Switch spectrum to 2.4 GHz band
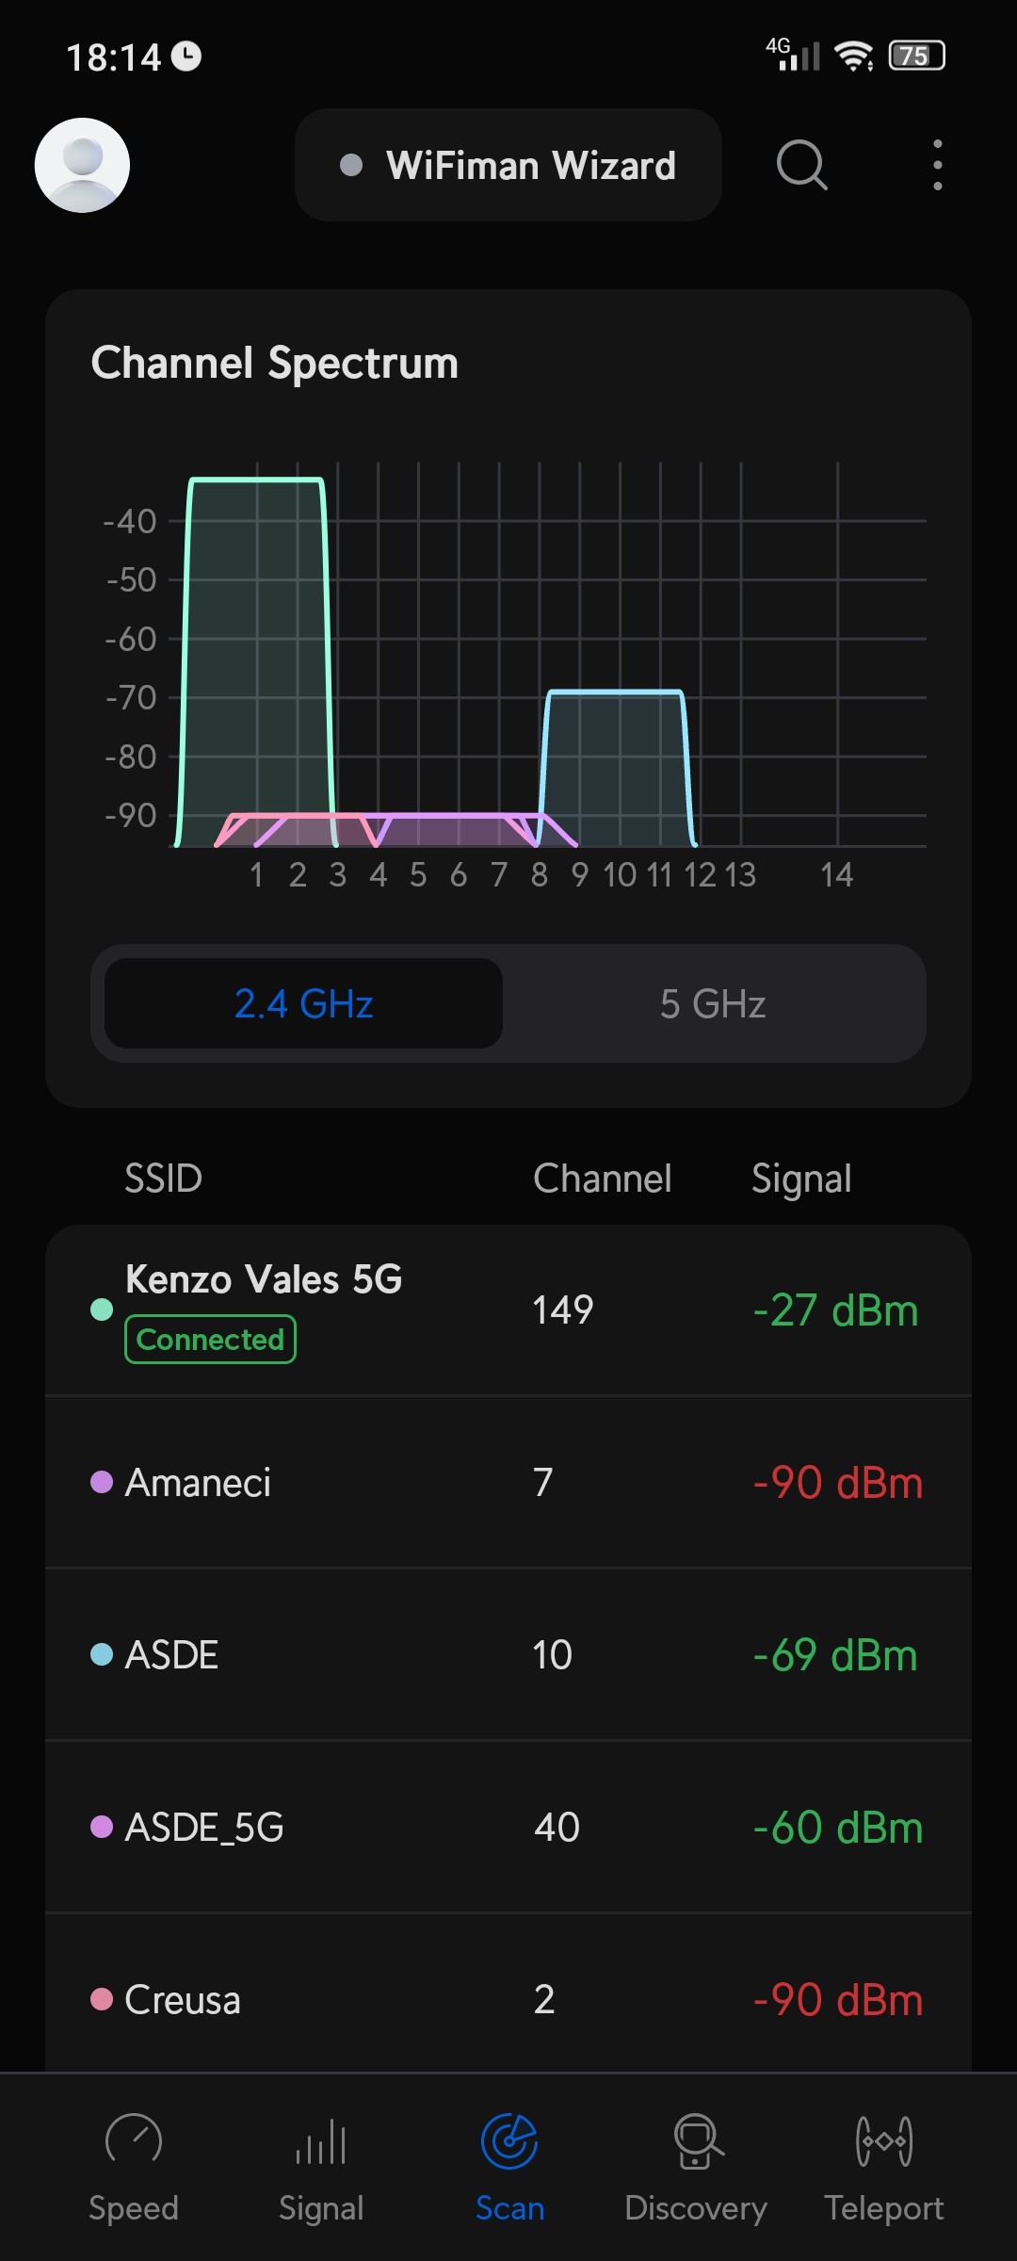 (x=303, y=1003)
